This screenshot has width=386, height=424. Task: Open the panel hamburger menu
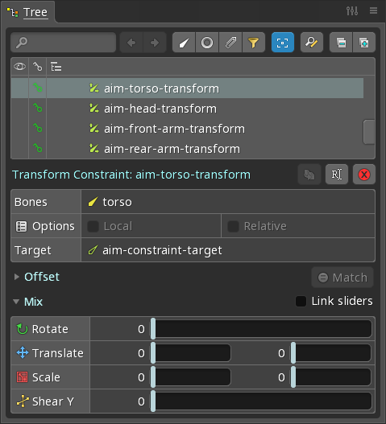coord(374,10)
